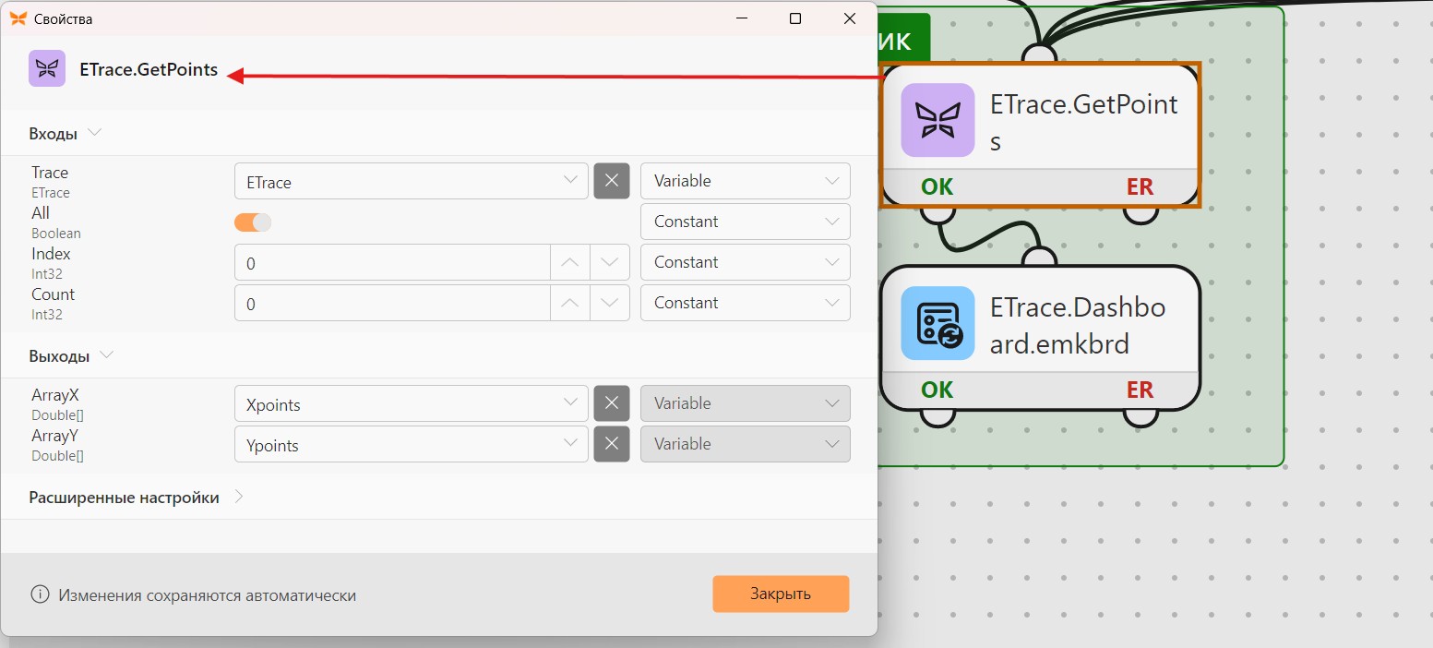Increase the Index value with up arrow

coord(570,262)
